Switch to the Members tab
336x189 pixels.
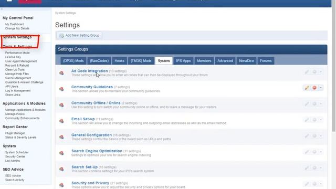204,61
